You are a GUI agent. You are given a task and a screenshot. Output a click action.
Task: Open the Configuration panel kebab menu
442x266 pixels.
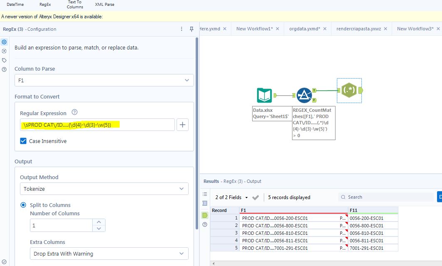[x=182, y=29]
